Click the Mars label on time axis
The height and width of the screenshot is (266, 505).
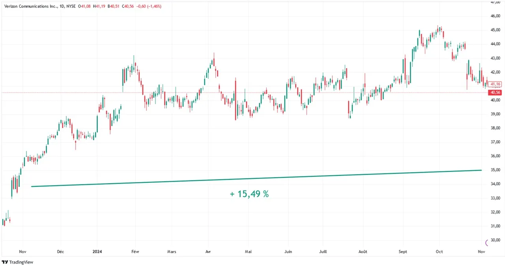click(172, 251)
